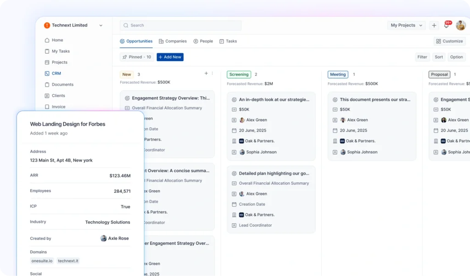Click the Pinned 10 button
Viewport: 470px width, 276px height.
point(137,57)
